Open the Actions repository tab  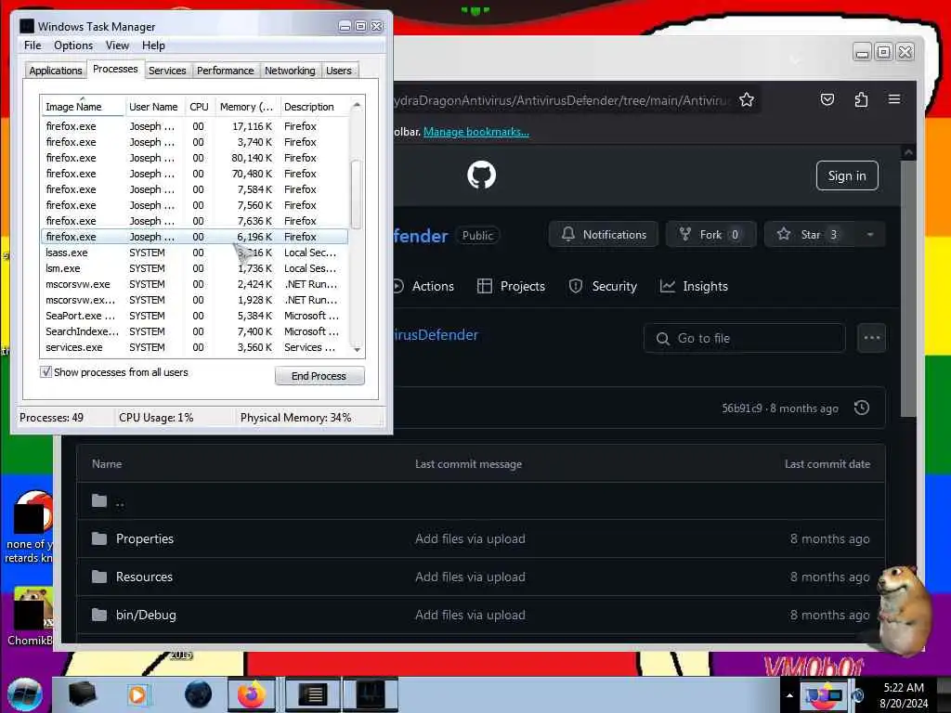click(x=423, y=286)
